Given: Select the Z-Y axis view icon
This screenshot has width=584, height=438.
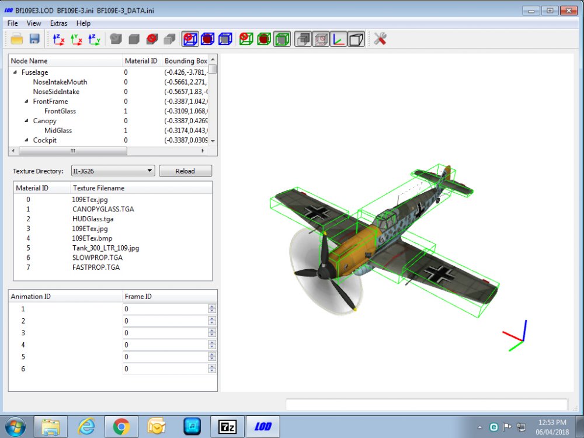Looking at the screenshot, I should point(94,39).
